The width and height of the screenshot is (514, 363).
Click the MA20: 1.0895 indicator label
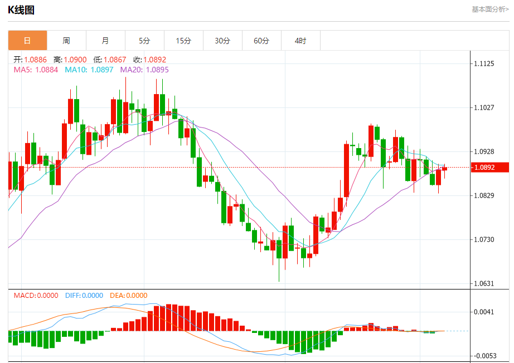pyautogui.click(x=144, y=70)
